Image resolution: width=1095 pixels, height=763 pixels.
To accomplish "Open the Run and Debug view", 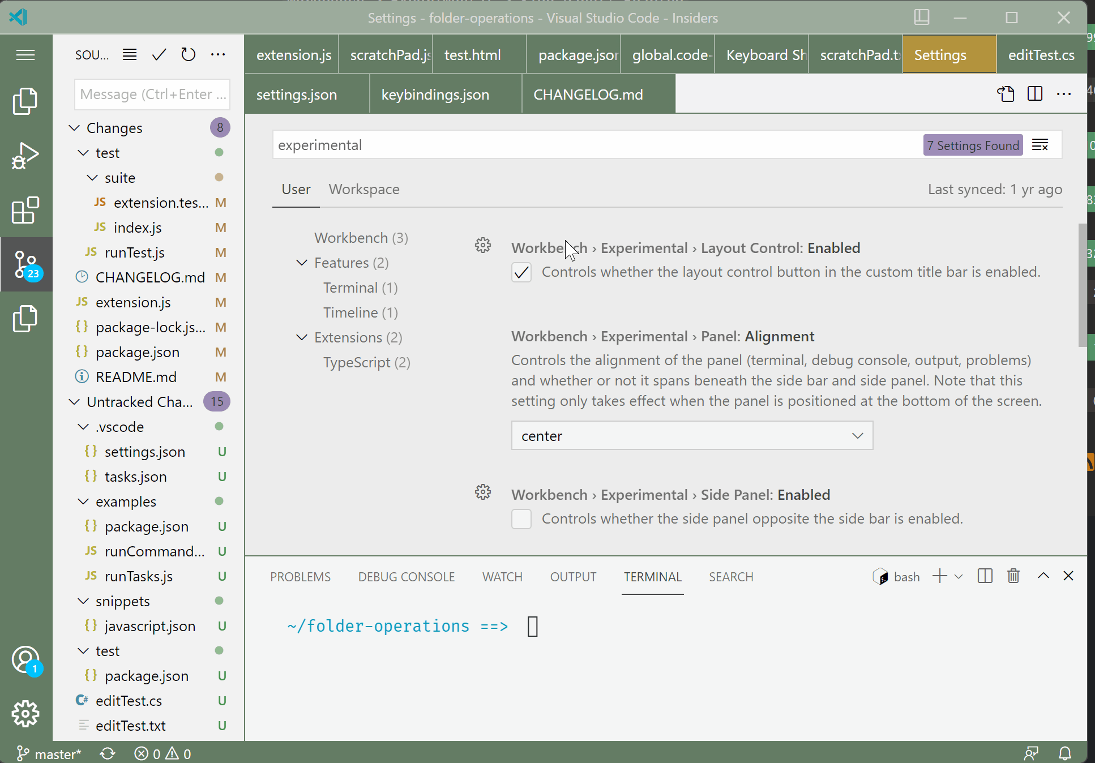I will click(25, 156).
